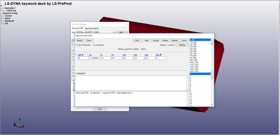280x135 pixels.
Task: Click the double-arrow icon above the Assembly tree
Action: click(x=3, y=6)
